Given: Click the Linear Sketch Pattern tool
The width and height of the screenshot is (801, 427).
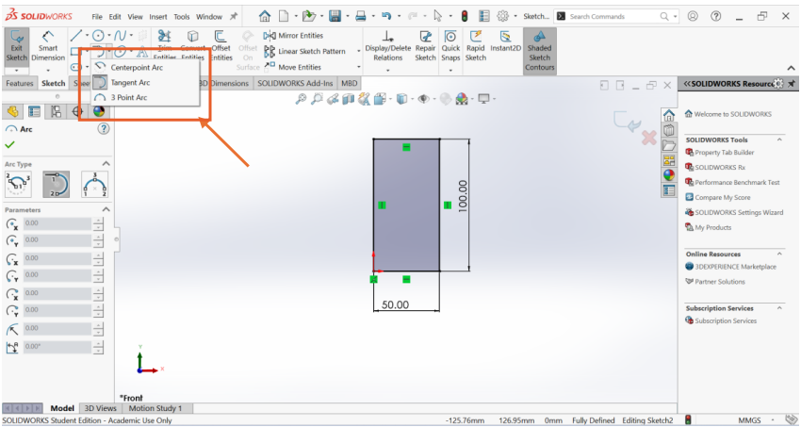Looking at the screenshot, I should pyautogui.click(x=305, y=51).
